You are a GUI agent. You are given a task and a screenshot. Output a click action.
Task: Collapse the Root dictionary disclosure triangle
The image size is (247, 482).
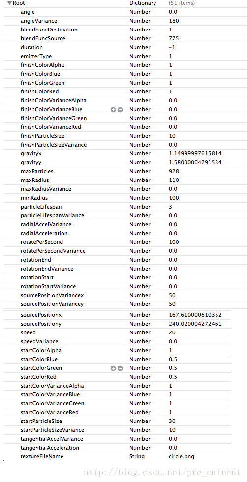click(x=9, y=3)
